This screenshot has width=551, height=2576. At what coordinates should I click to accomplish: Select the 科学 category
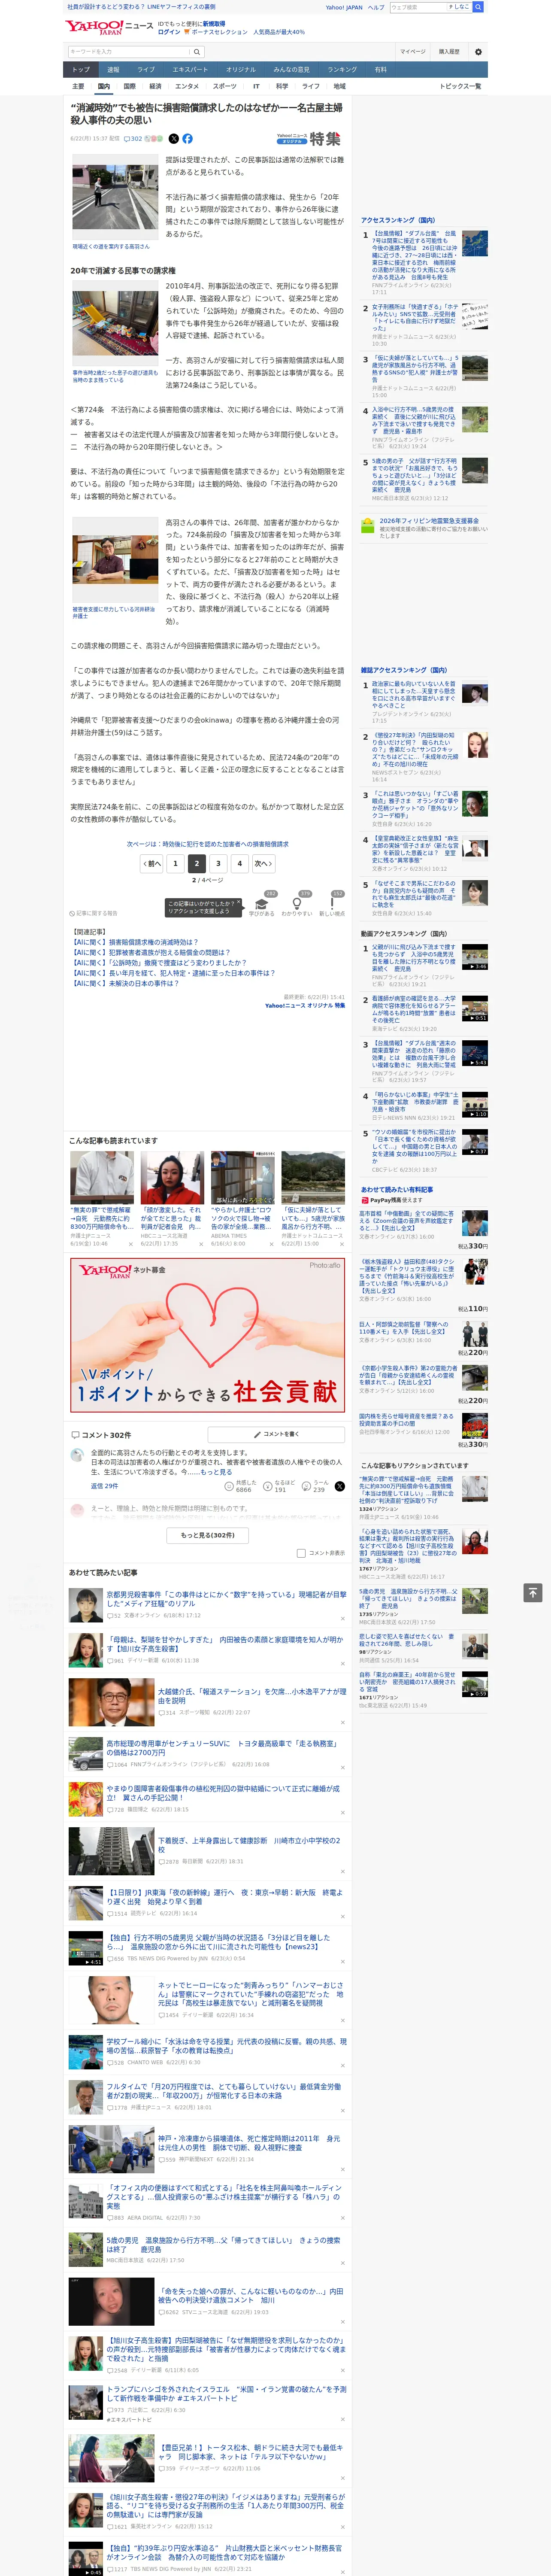[x=282, y=87]
